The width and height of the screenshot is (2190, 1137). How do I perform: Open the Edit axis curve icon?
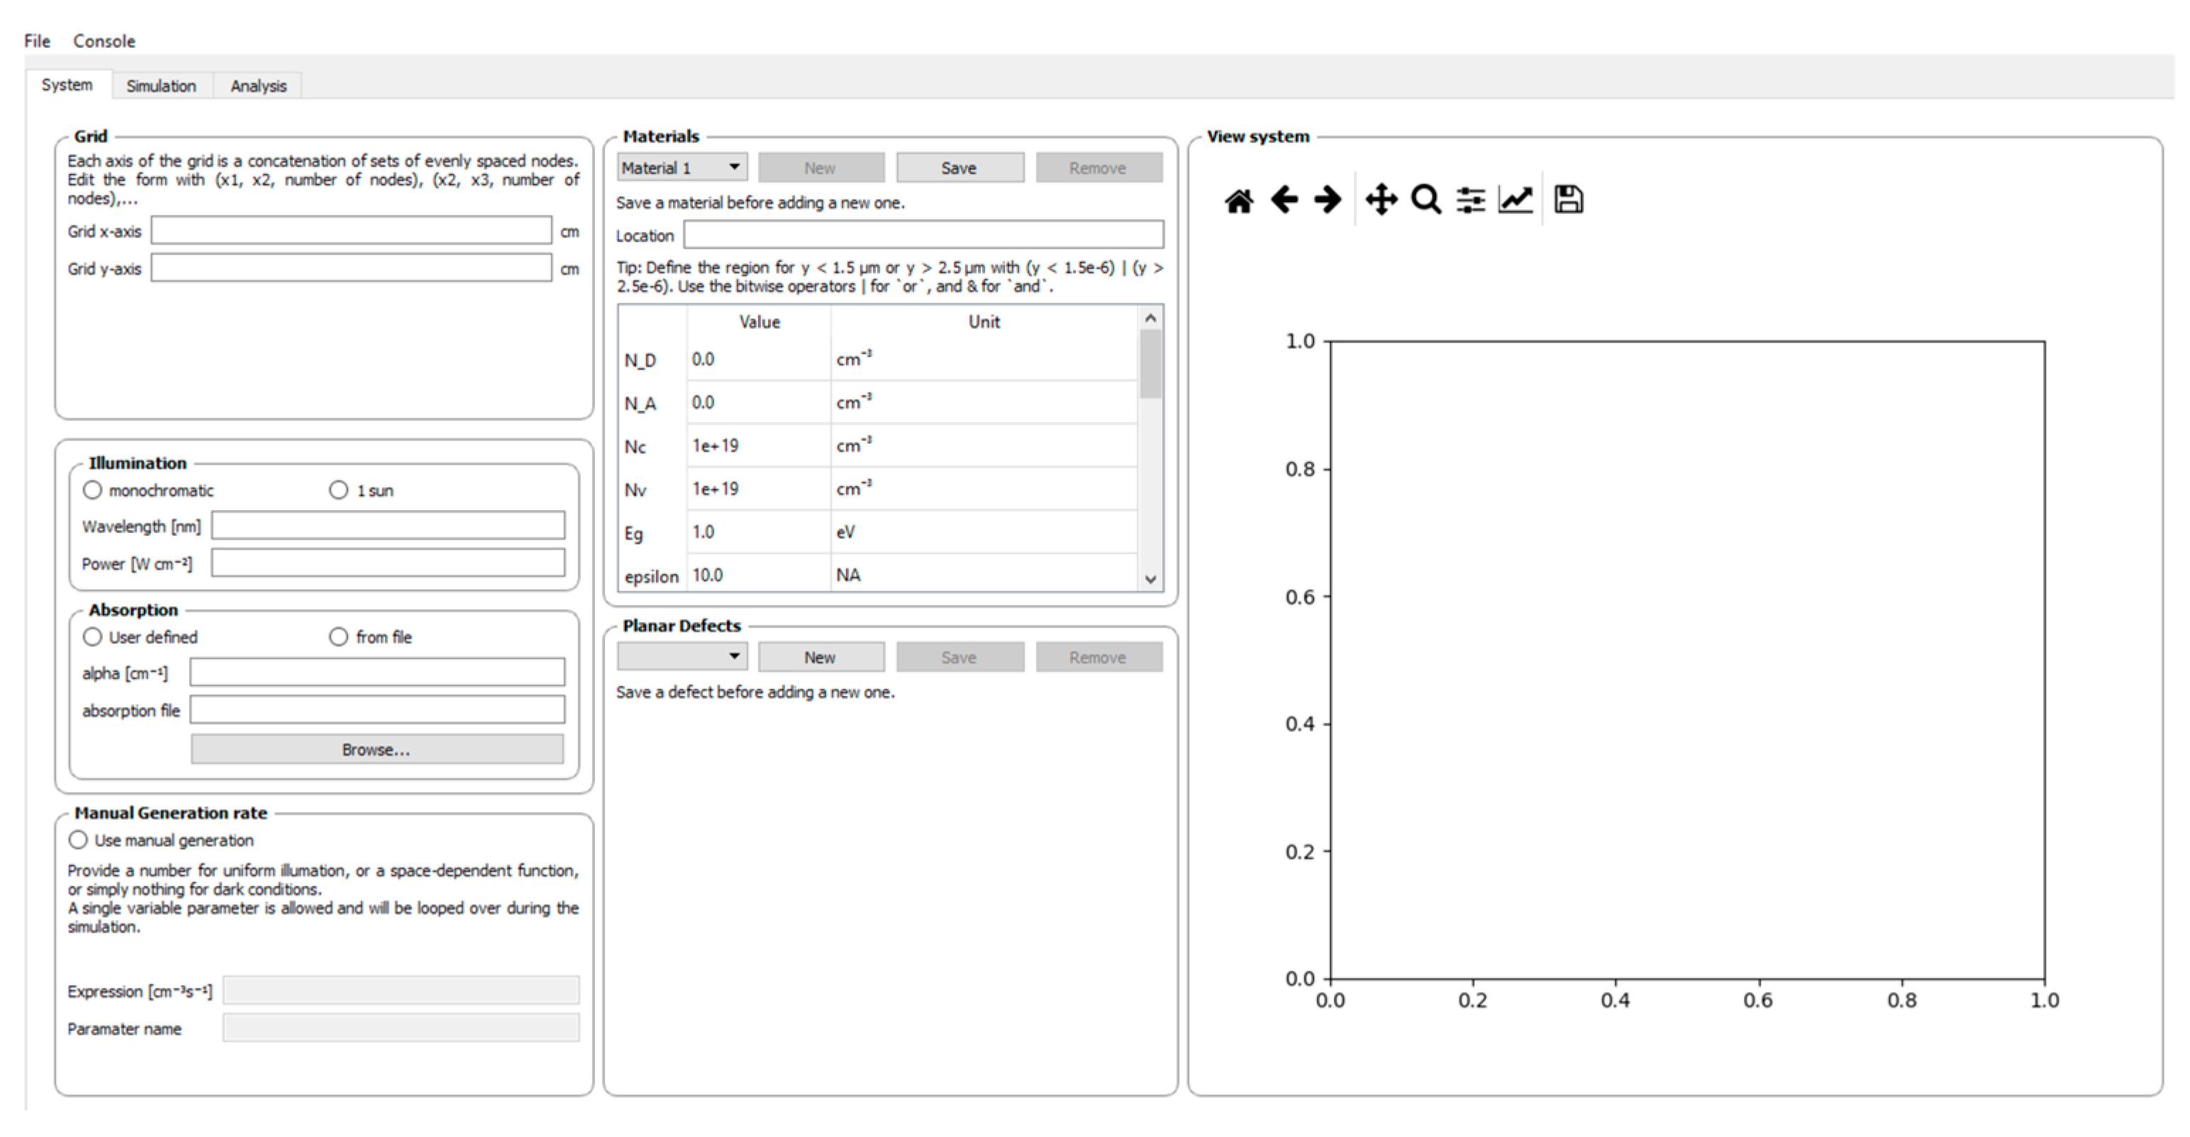pos(1515,200)
